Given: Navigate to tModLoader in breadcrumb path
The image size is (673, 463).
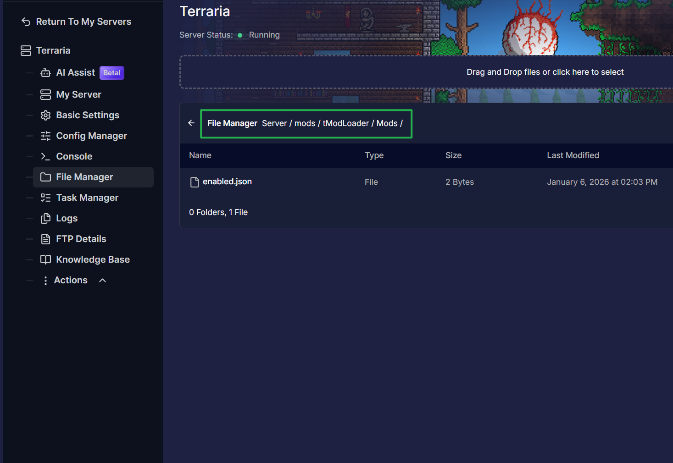Looking at the screenshot, I should tap(345, 123).
